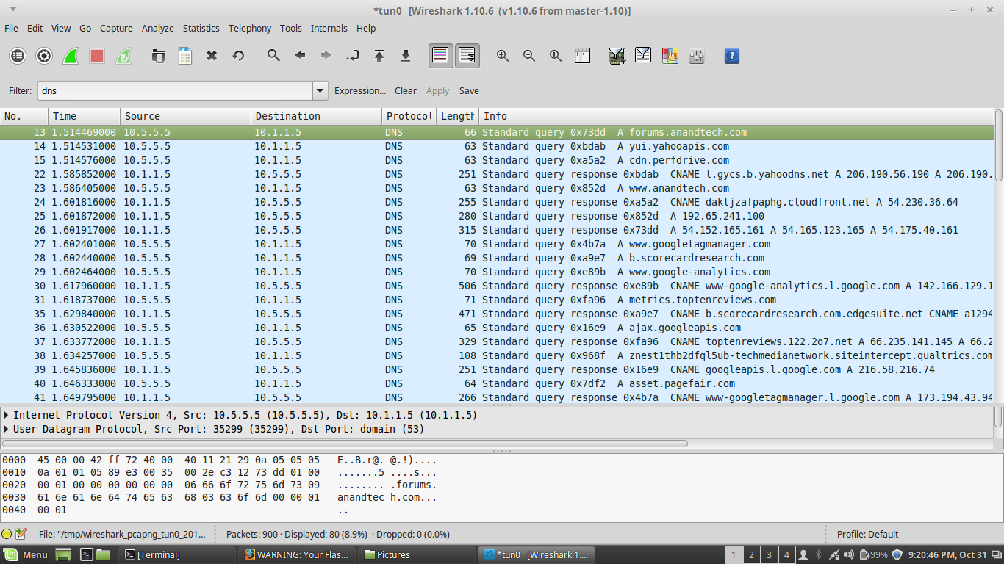Click the Apply filter button

[x=437, y=91]
